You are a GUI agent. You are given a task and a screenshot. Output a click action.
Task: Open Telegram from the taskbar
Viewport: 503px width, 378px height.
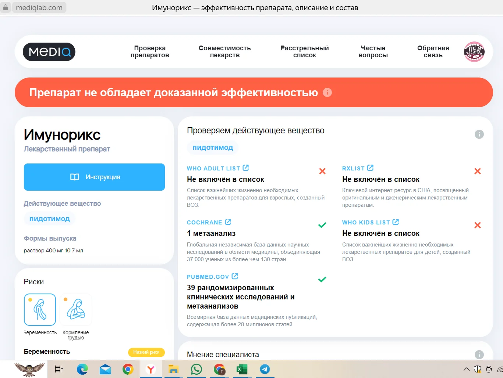point(265,369)
